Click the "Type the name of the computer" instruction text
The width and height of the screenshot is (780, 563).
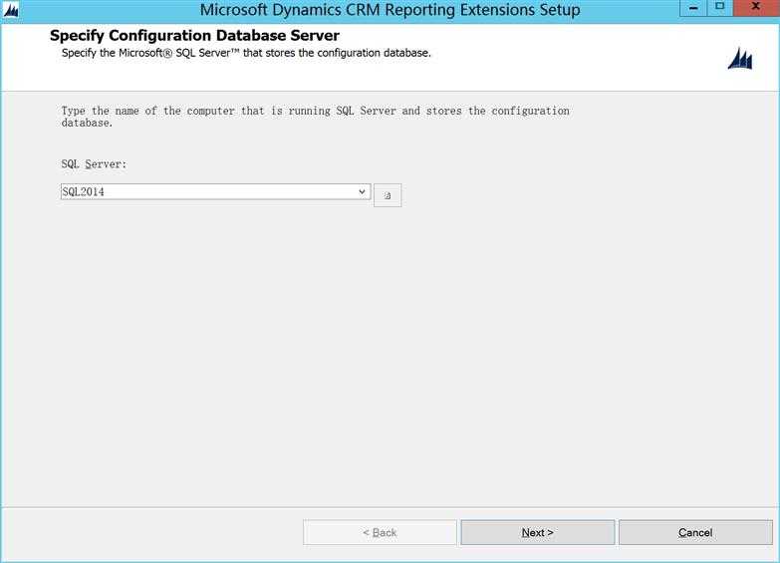316,117
